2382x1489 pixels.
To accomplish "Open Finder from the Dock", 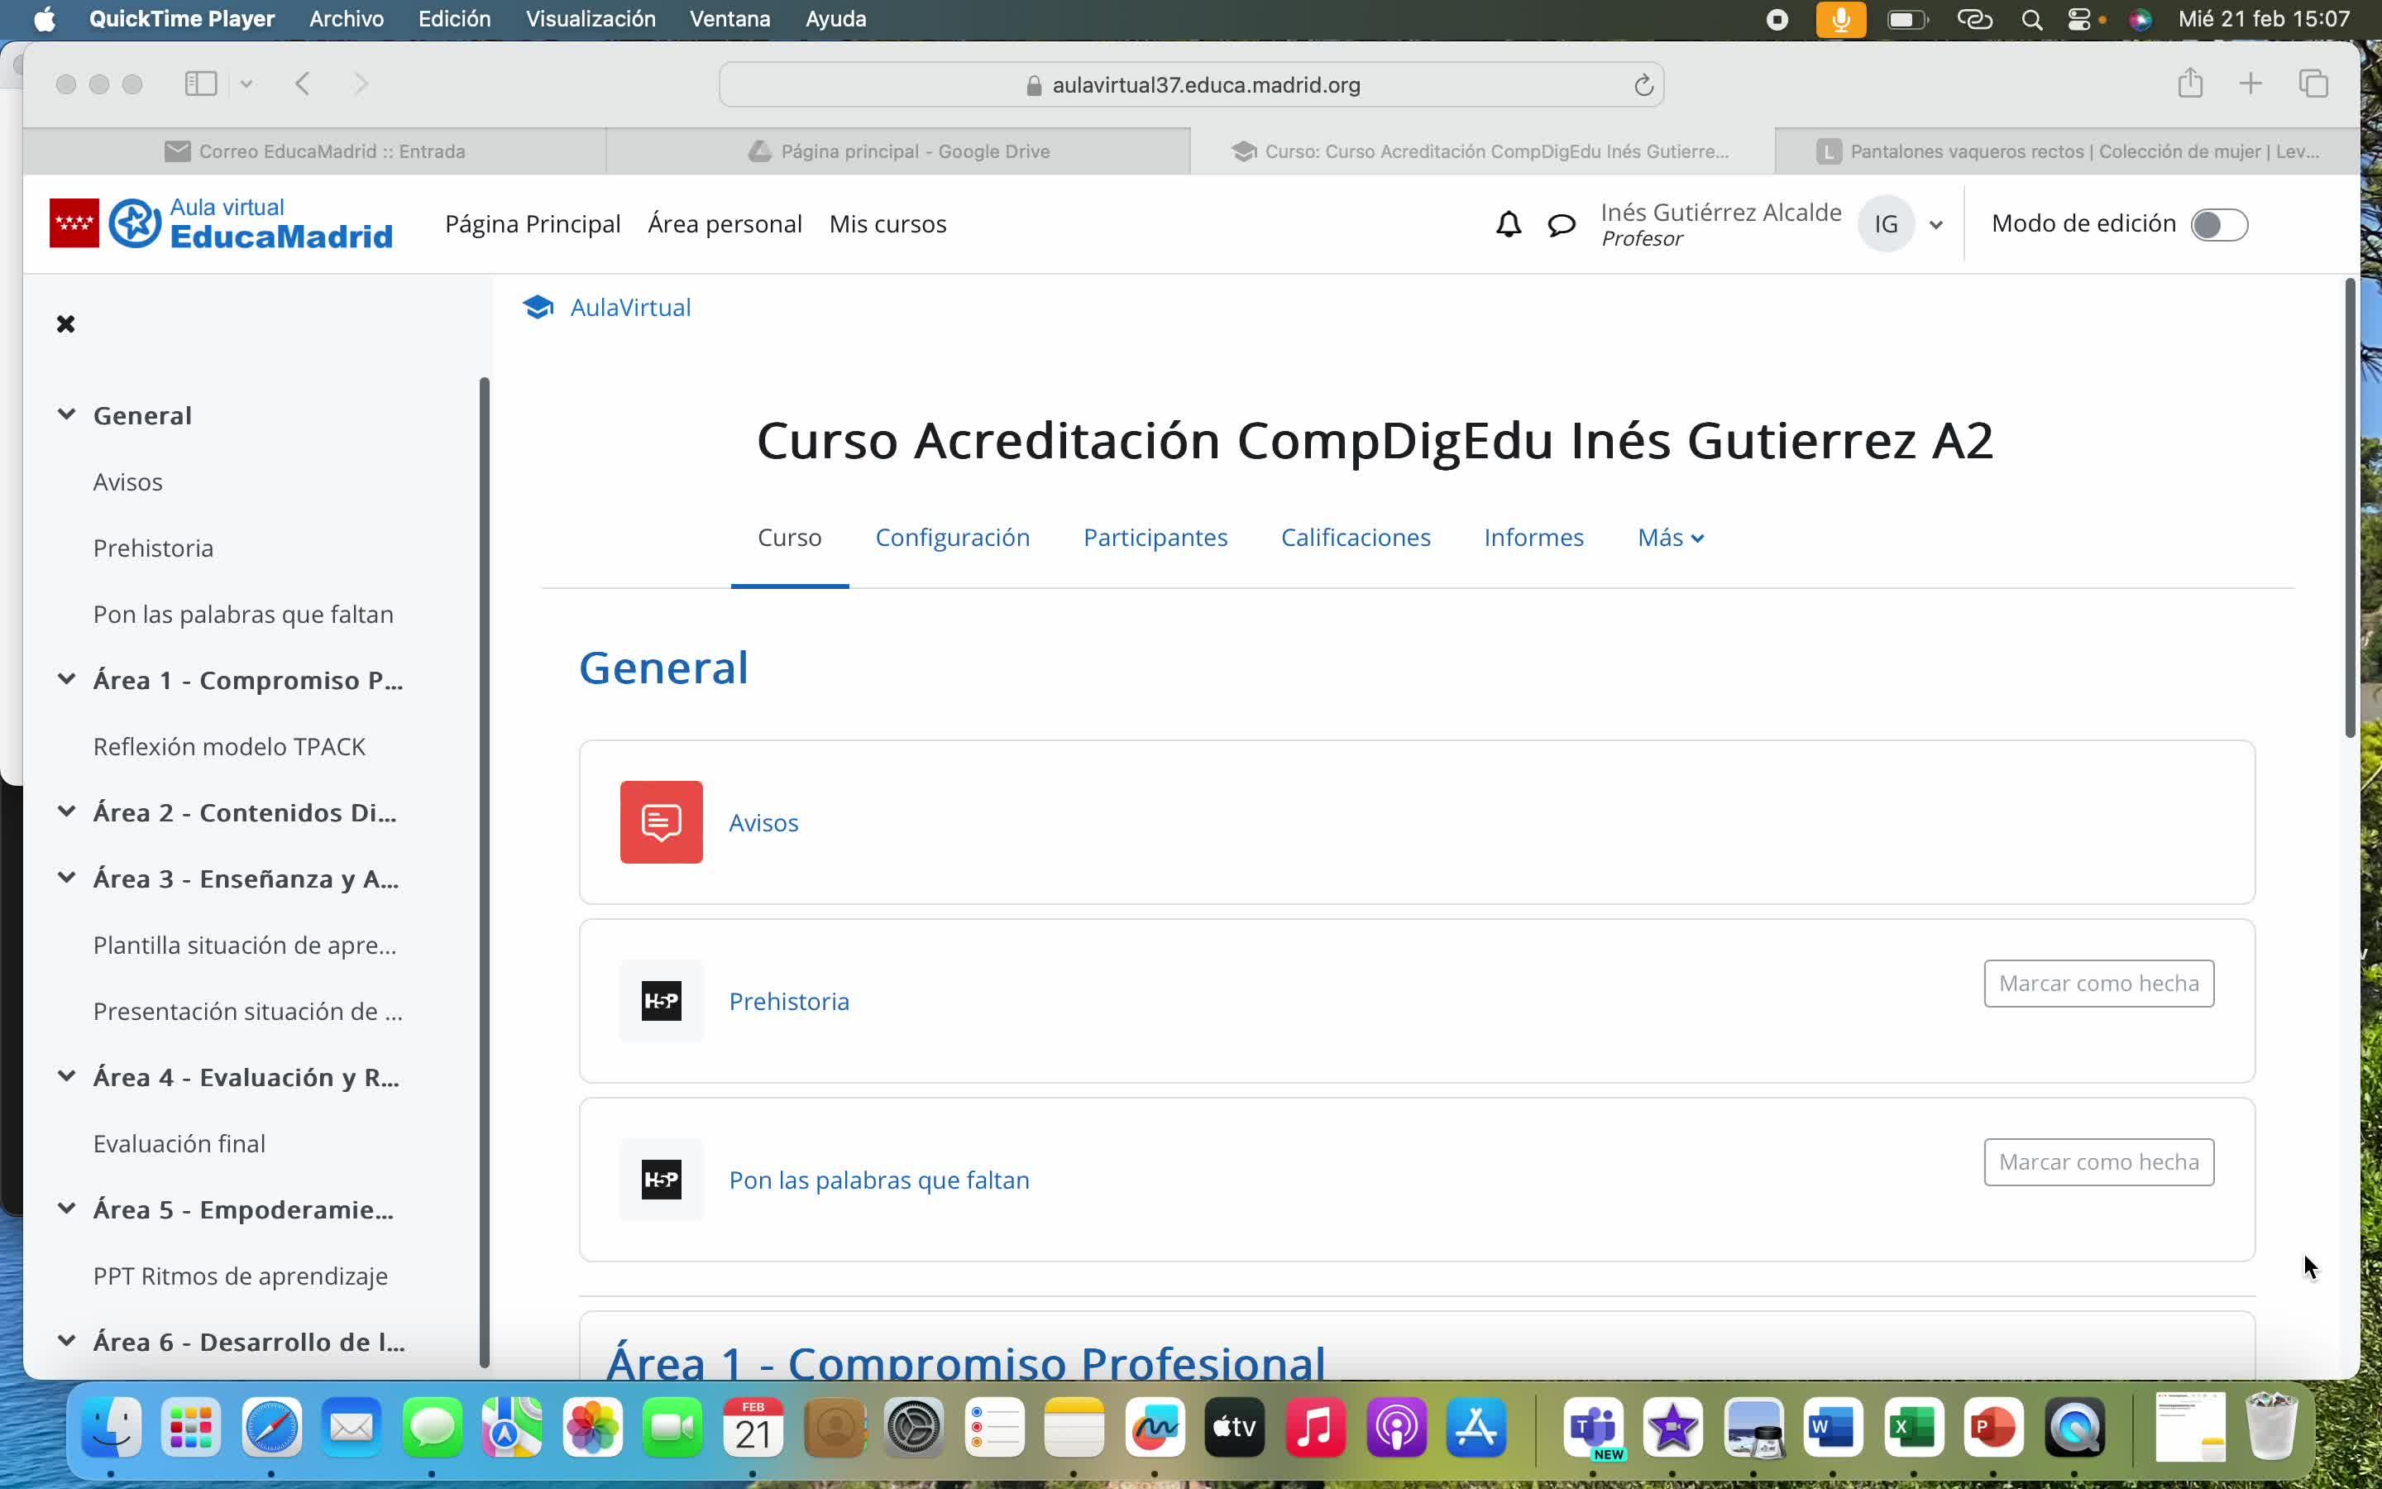I will tap(110, 1427).
